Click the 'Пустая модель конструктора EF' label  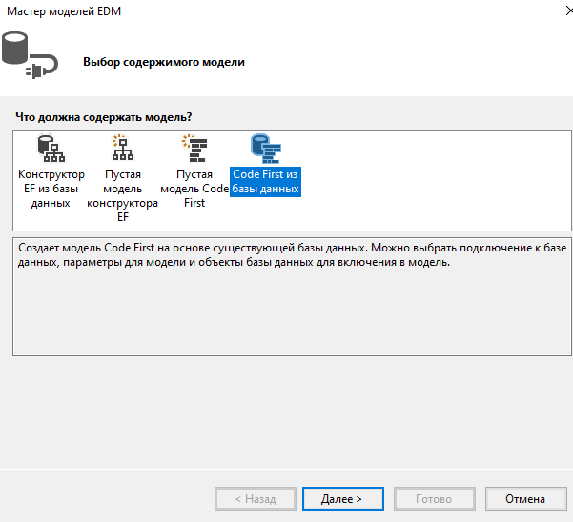122,195
